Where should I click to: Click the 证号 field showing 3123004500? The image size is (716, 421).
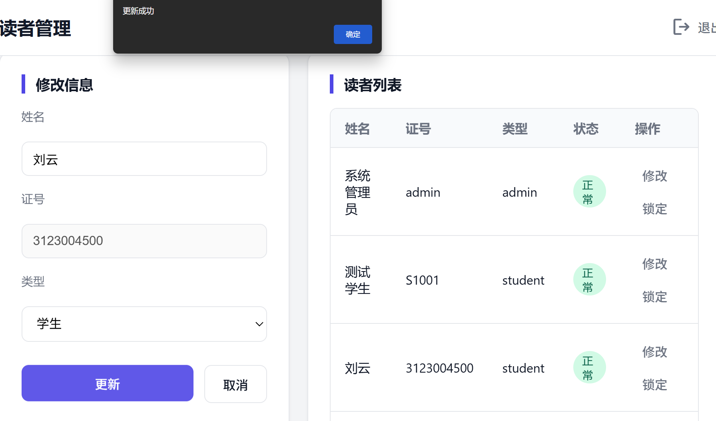[144, 241]
